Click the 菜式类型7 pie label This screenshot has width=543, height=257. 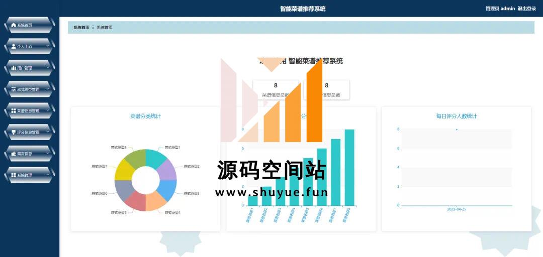(x=100, y=166)
